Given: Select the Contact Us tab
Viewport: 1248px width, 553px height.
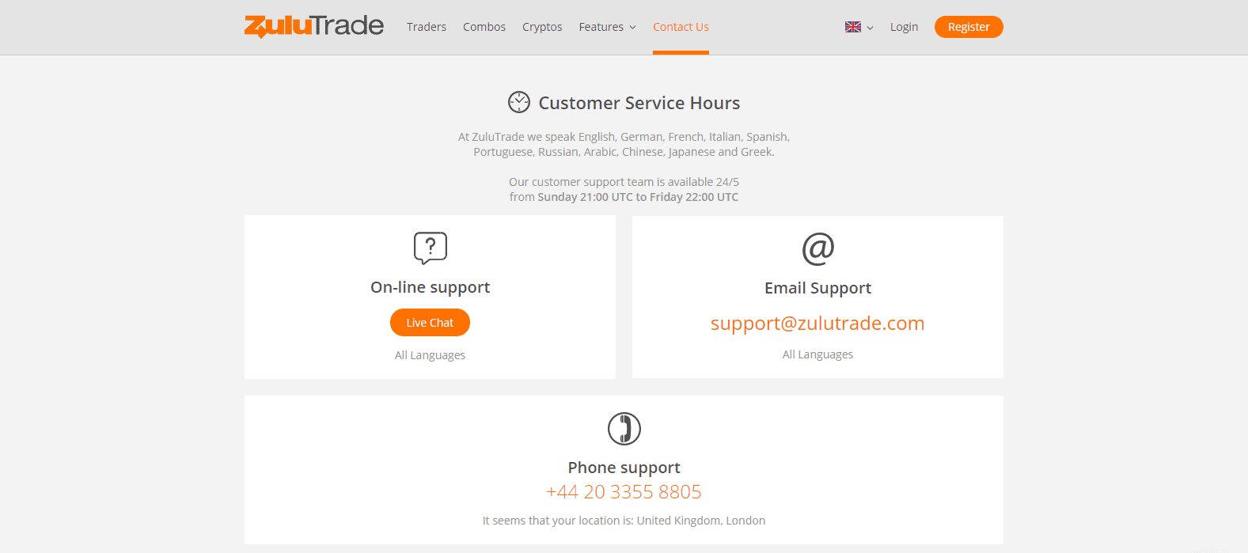Looking at the screenshot, I should [x=681, y=27].
